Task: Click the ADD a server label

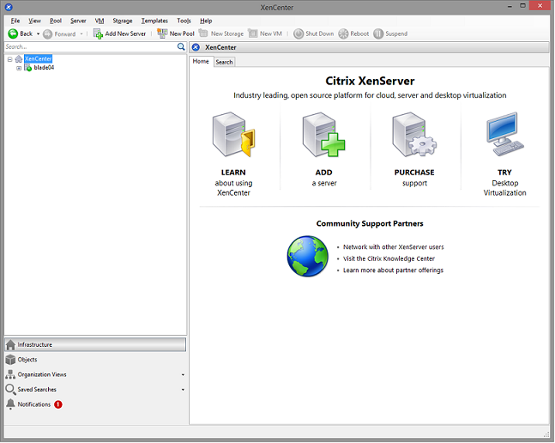Action: point(324,178)
